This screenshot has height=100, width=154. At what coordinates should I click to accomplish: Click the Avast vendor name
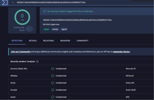click(13, 97)
